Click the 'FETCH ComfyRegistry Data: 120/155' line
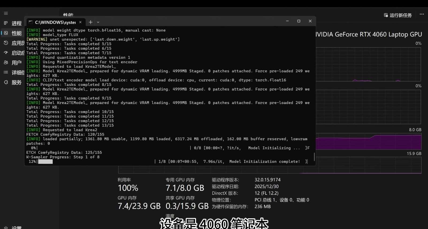428x229 pixels. pos(65,134)
